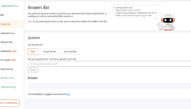Image resolution: width=191 pixels, height=109 pixels.
Task: Open the feedback 'here' link
Action: click(x=68, y=94)
